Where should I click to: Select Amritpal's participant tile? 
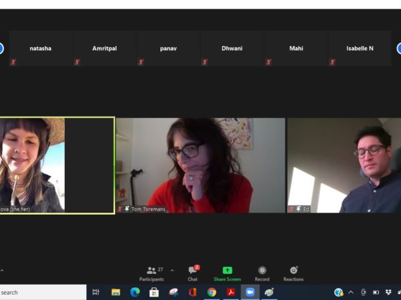point(105,49)
